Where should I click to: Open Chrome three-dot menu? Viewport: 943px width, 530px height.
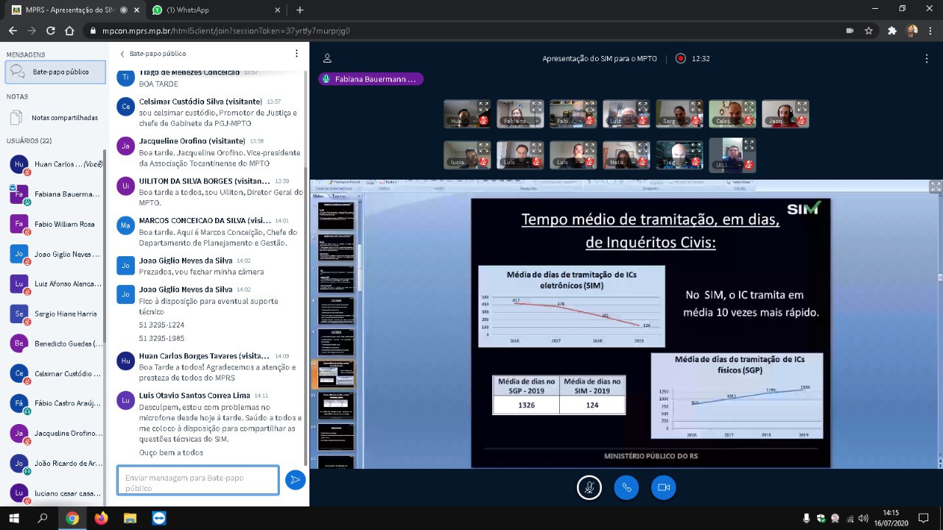click(x=931, y=31)
